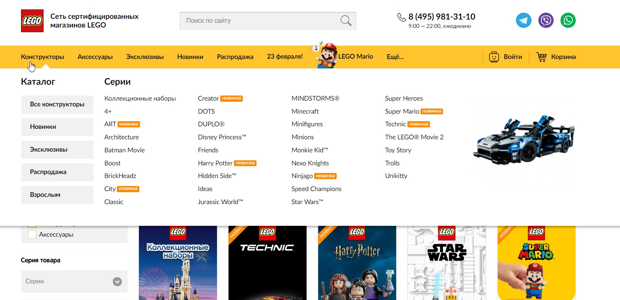Open the Super Mario category tile

536,263
